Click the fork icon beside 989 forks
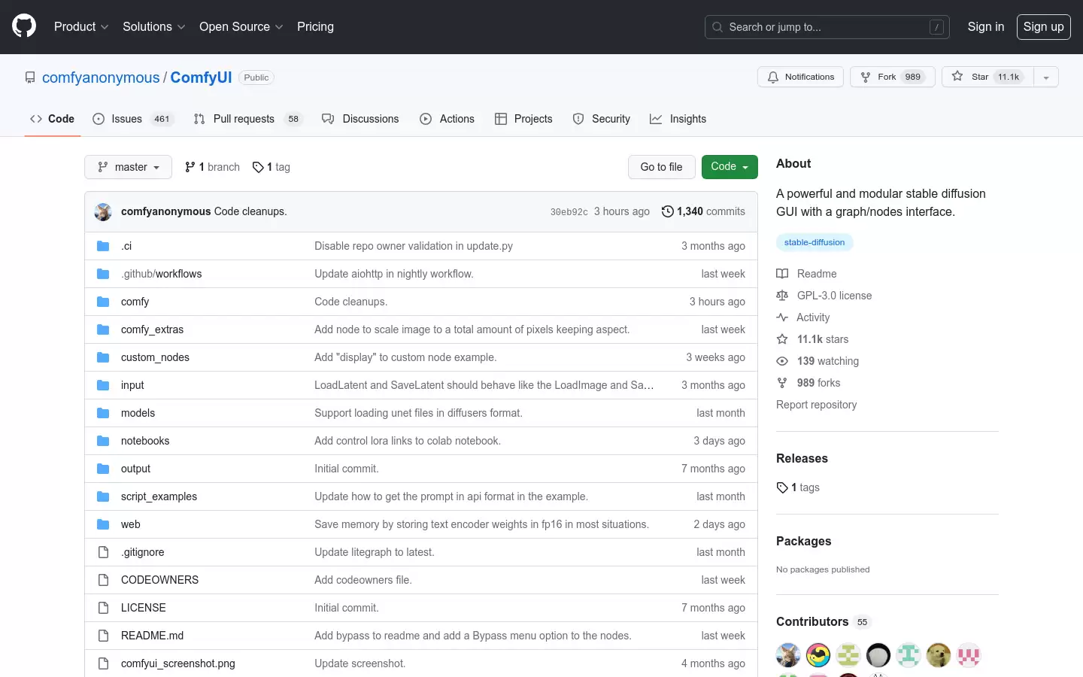The width and height of the screenshot is (1083, 677). click(782, 383)
